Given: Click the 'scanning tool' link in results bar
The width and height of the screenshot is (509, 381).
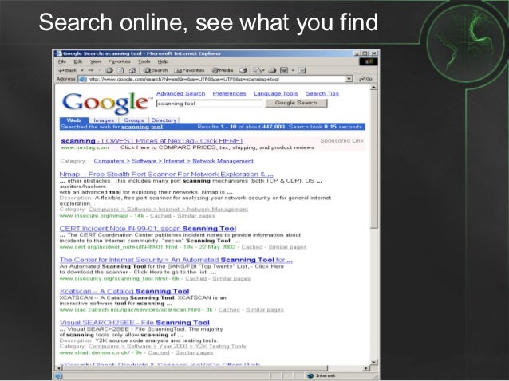Looking at the screenshot, I should click(x=142, y=127).
